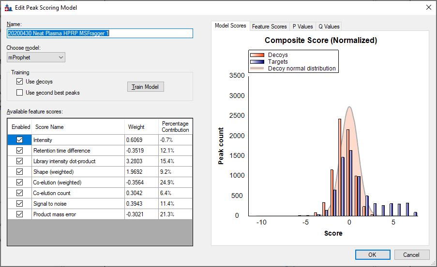Toggle the Use decoys checkbox
The height and width of the screenshot is (267, 437).
click(x=20, y=82)
